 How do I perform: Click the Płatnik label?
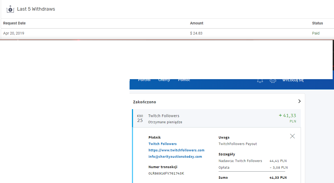click(155, 137)
